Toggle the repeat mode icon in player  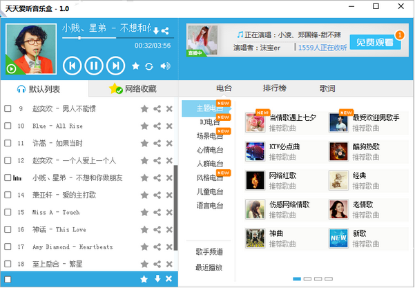149,66
